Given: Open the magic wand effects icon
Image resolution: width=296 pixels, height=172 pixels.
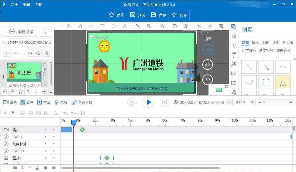Looking at the screenshot, I should tap(234, 64).
